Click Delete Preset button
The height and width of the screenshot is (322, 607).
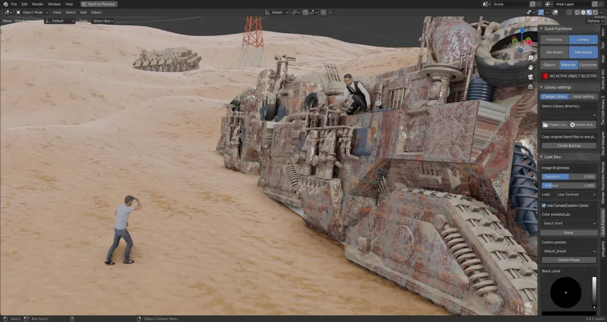(569, 260)
